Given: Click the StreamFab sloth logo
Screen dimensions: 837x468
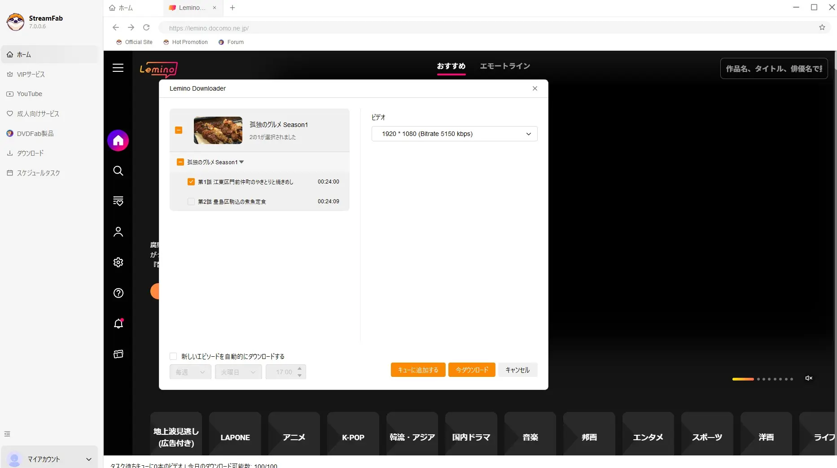Looking at the screenshot, I should [15, 22].
